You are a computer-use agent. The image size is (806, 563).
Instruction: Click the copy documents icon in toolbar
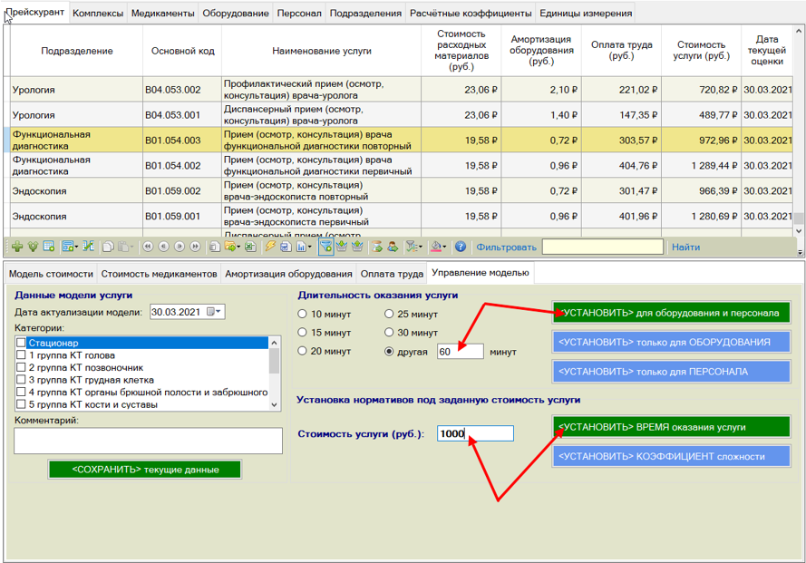click(x=107, y=247)
